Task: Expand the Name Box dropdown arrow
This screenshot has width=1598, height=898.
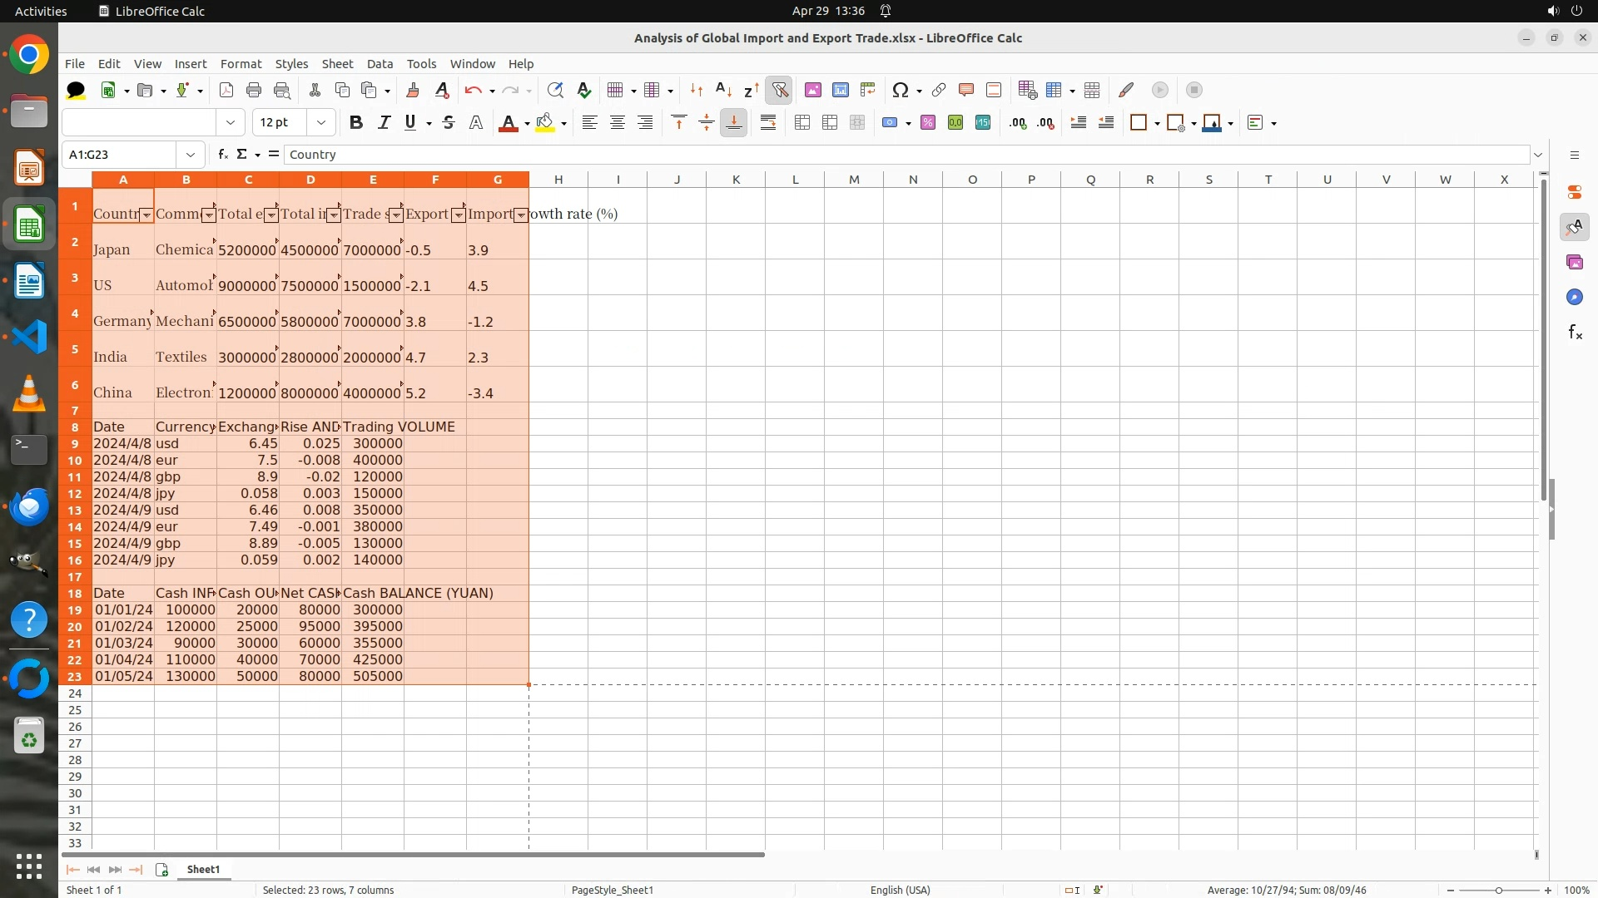Action: [x=191, y=155]
